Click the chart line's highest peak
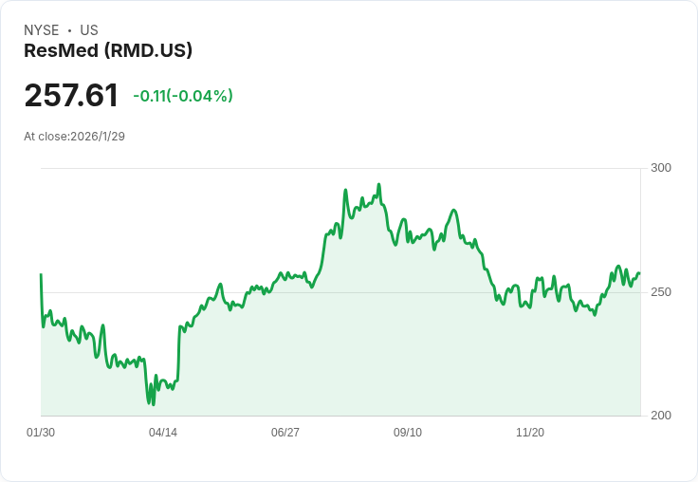698x482 pixels. pos(378,185)
